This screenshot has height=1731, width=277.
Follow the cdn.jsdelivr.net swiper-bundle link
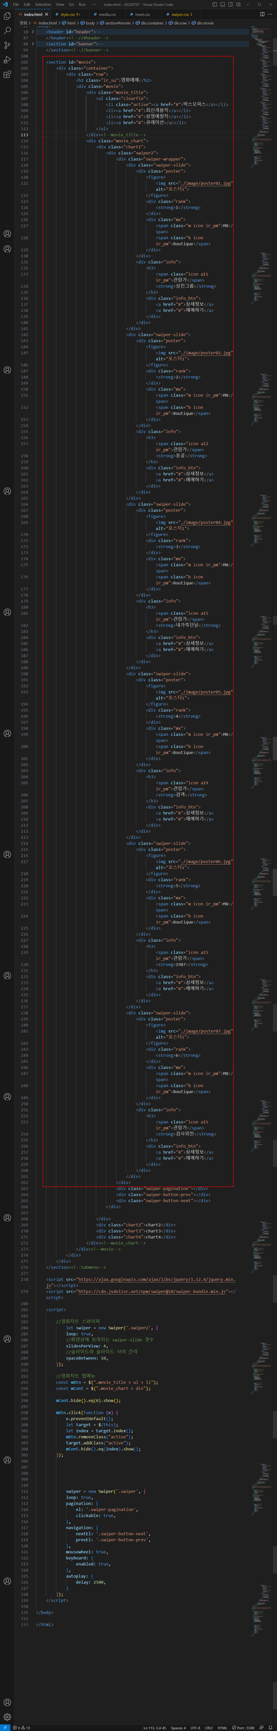[152, 1291]
